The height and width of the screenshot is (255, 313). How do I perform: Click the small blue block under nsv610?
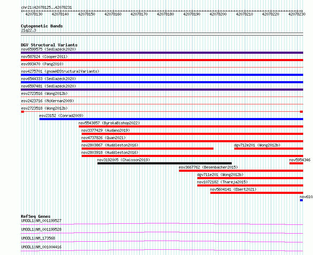(301, 200)
